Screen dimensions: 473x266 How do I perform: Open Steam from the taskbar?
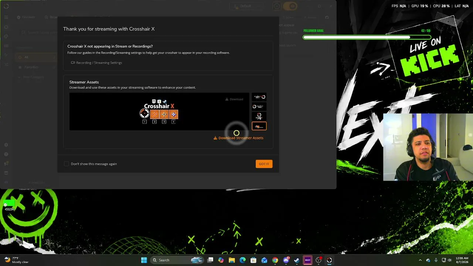pyautogui.click(x=297, y=260)
